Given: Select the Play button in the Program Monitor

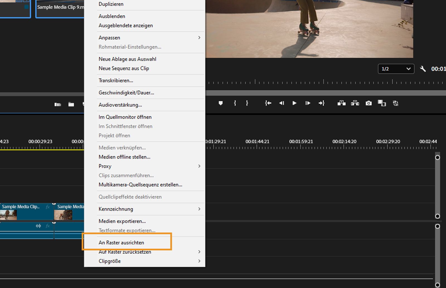Looking at the screenshot, I should 294,103.
